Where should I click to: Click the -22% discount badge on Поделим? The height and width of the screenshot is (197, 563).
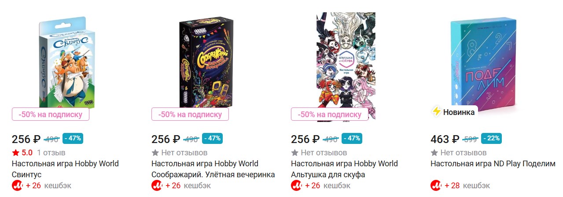click(x=491, y=138)
